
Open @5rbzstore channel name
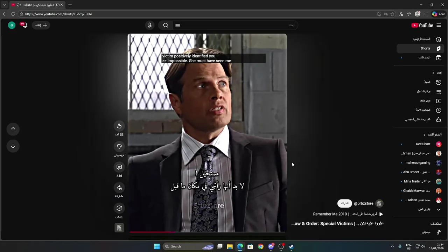point(364,203)
